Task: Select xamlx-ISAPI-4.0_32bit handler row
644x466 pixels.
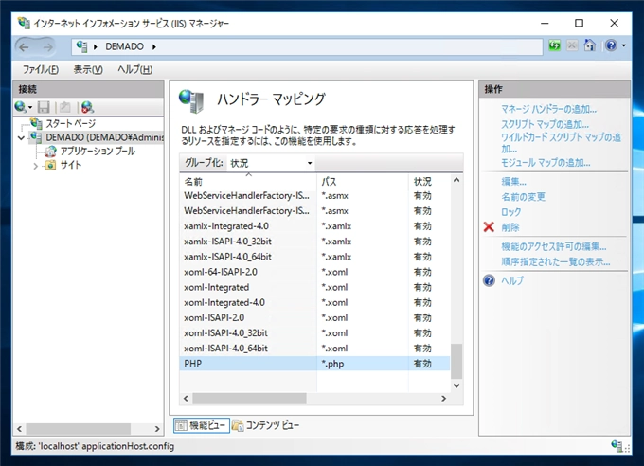Action: (314, 242)
